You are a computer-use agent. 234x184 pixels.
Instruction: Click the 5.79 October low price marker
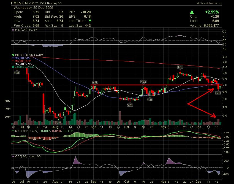point(130,105)
